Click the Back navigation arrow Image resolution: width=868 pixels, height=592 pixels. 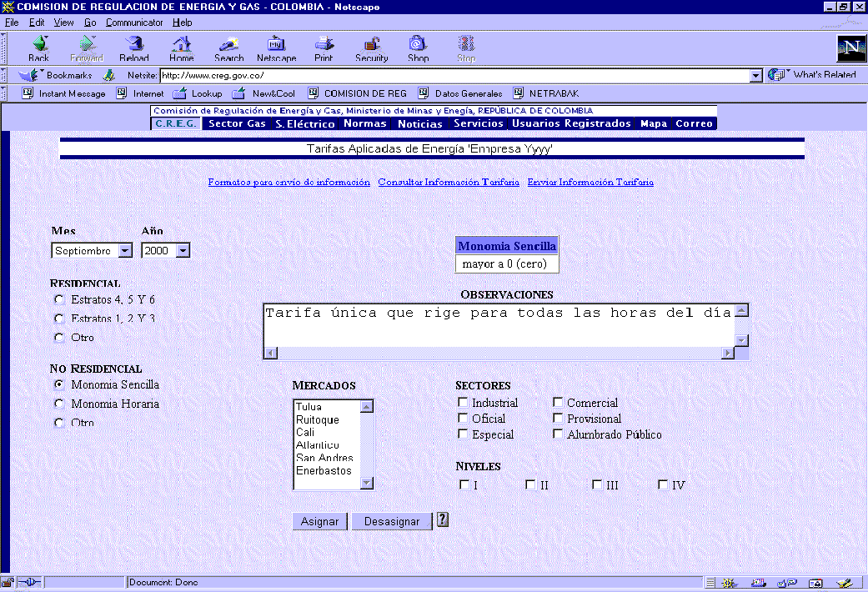click(39, 47)
